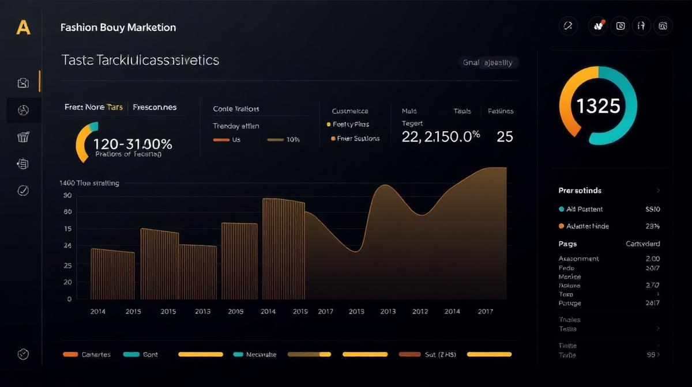Viewport: 692px width, 387px height.
Task: Click the 'Poturge' table row
Action: click(x=610, y=302)
